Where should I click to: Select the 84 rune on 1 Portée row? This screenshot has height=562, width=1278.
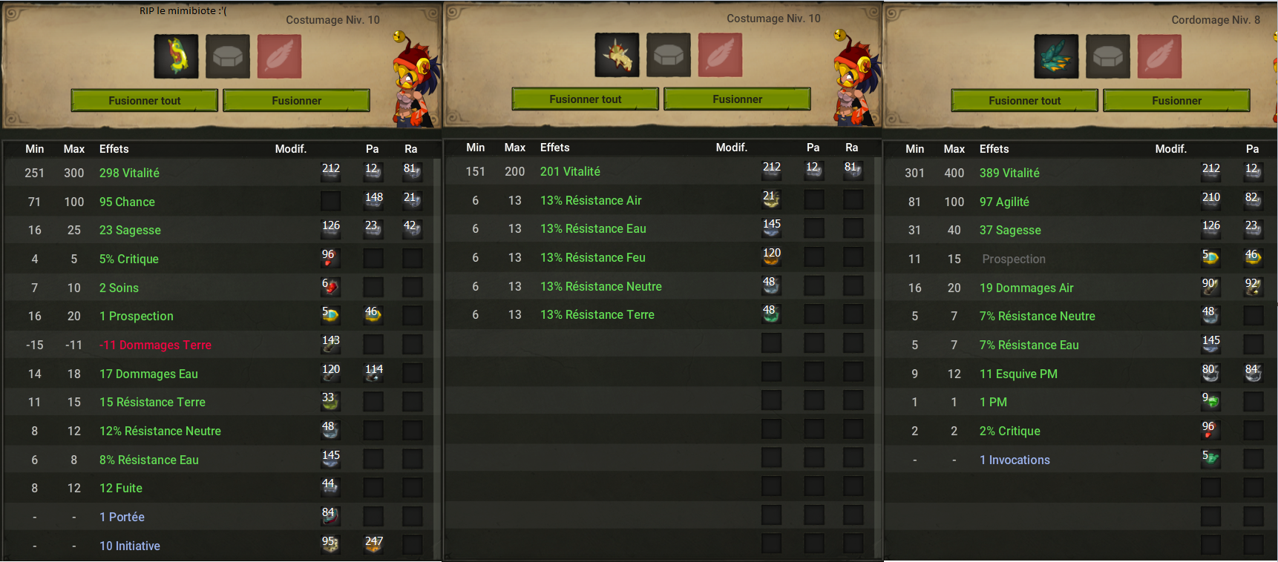click(330, 516)
